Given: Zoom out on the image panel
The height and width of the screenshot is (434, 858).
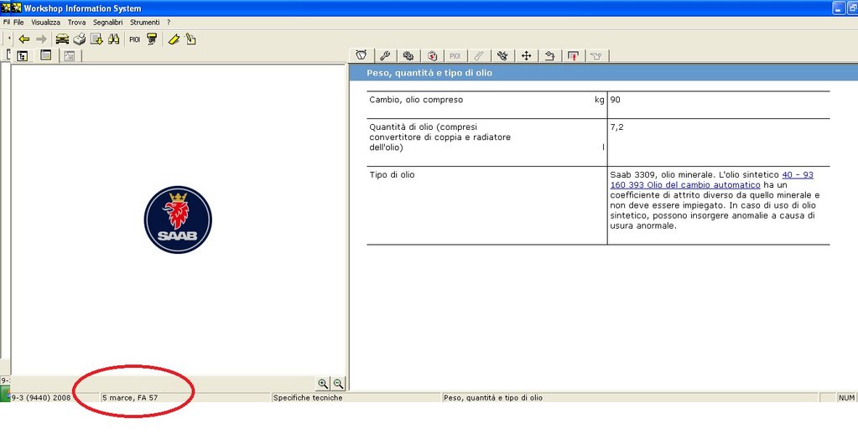Looking at the screenshot, I should [x=338, y=383].
